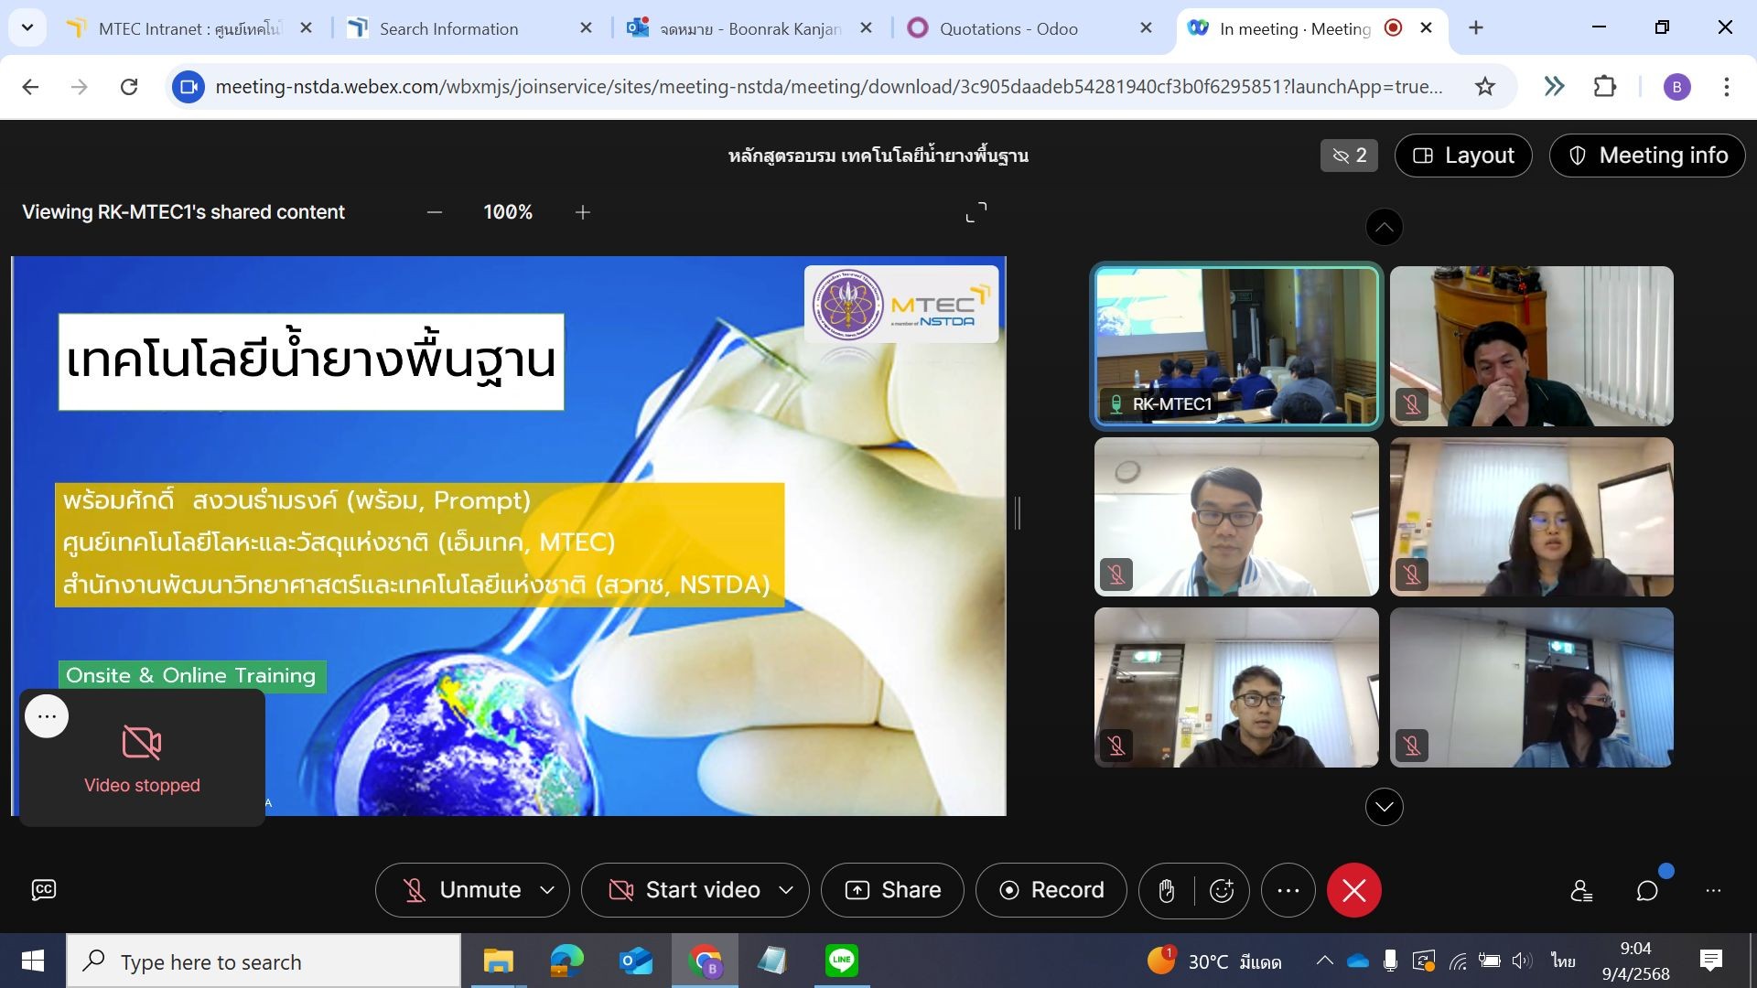Reload the current page

click(129, 87)
